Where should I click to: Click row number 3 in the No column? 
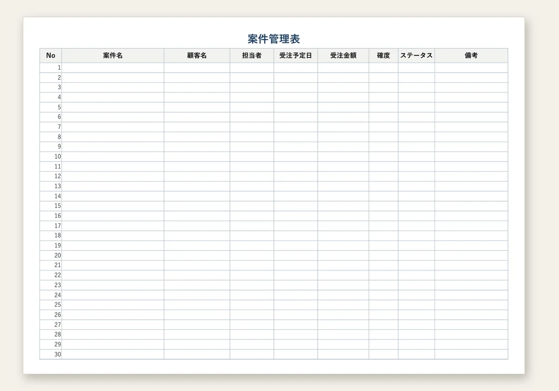tap(51, 88)
